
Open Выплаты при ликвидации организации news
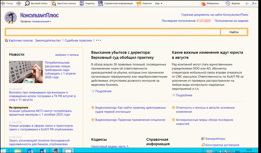pos(43,96)
